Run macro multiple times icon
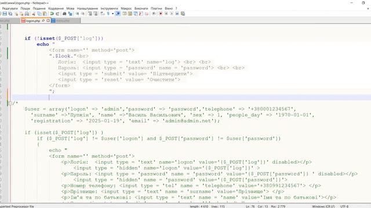Screen dimensions: 371x208 (177, 14)
